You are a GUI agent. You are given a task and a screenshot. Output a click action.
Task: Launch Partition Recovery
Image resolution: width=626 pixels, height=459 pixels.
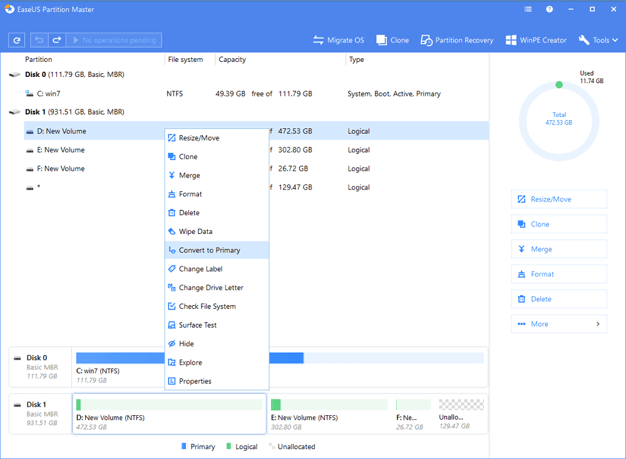click(x=457, y=40)
